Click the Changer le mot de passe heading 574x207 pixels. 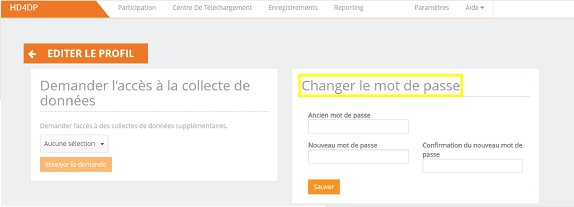click(380, 86)
